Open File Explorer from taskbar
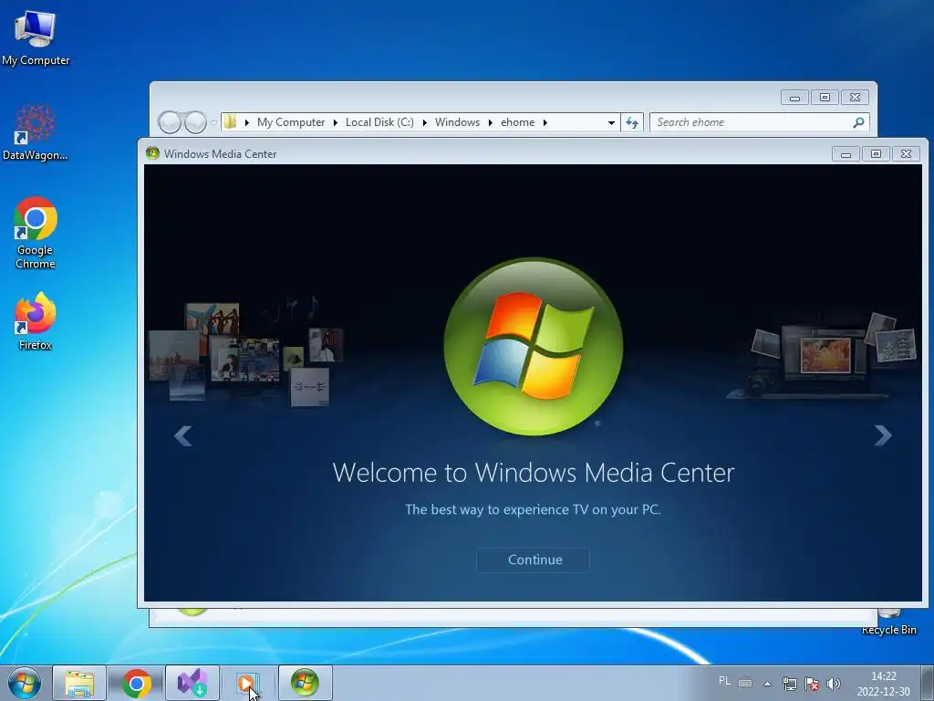The image size is (934, 701). [x=79, y=683]
